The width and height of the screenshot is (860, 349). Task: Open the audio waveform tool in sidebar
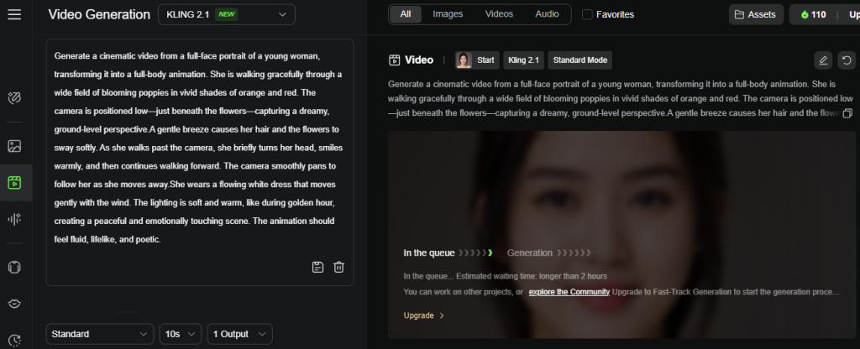14,219
